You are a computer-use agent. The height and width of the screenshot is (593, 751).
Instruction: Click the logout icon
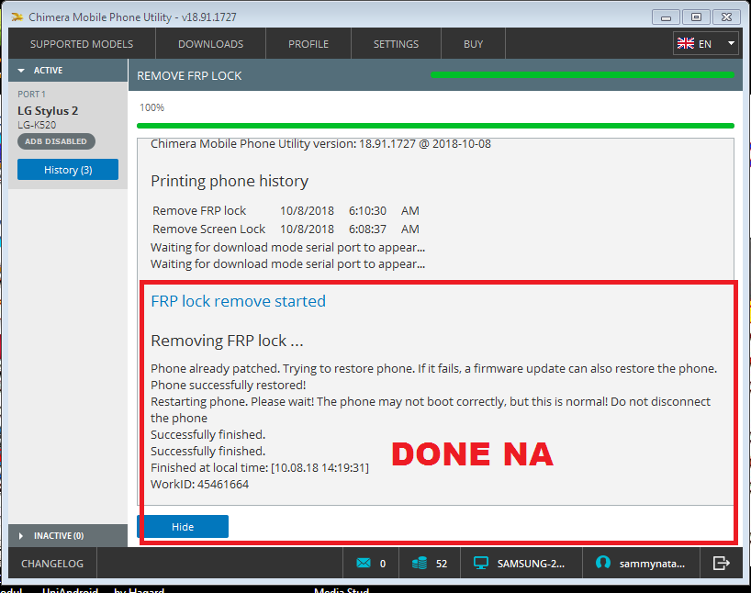[x=721, y=563]
